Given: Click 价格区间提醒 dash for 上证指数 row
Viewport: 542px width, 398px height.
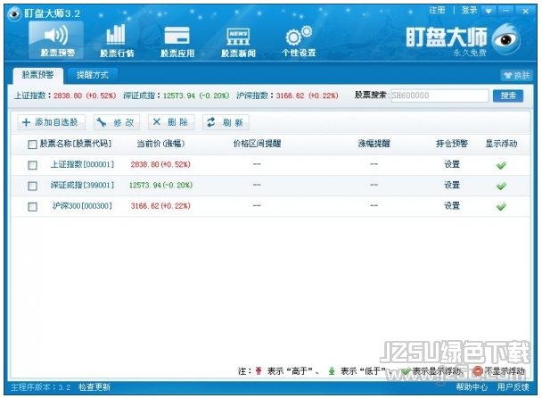Looking at the screenshot, I should 257,164.
